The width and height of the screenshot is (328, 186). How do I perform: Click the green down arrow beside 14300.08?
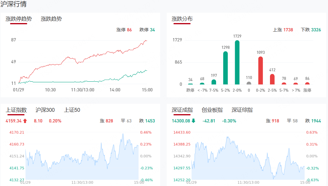coord(193,121)
